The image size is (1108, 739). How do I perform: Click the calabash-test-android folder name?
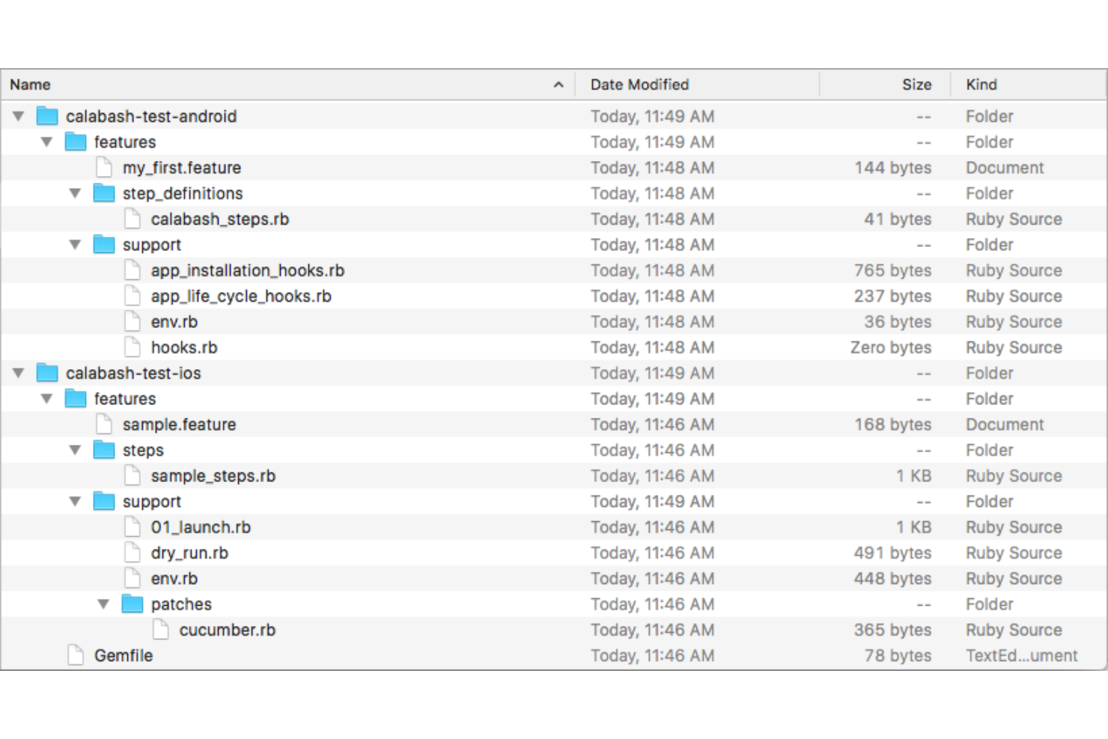point(151,116)
